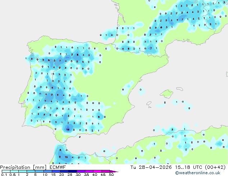Click the 5–10 mm legend color swatch

pyautogui.click(x=39, y=171)
